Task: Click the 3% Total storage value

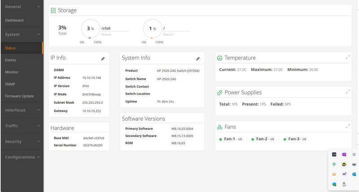Action: coord(62,28)
